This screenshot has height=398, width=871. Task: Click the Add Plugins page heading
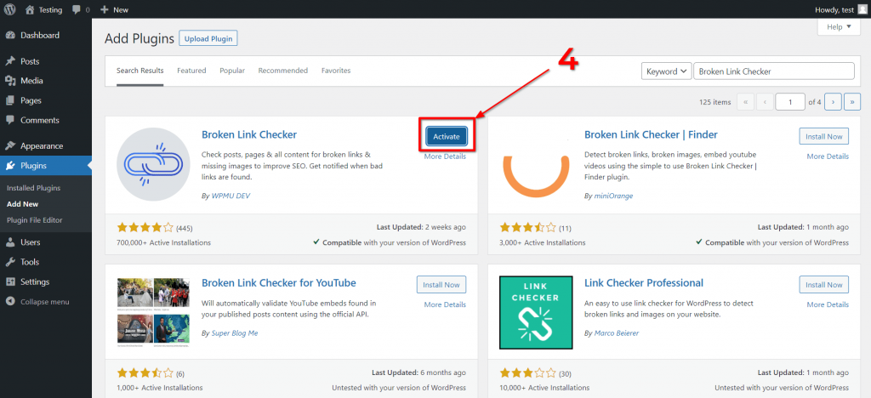coord(139,39)
